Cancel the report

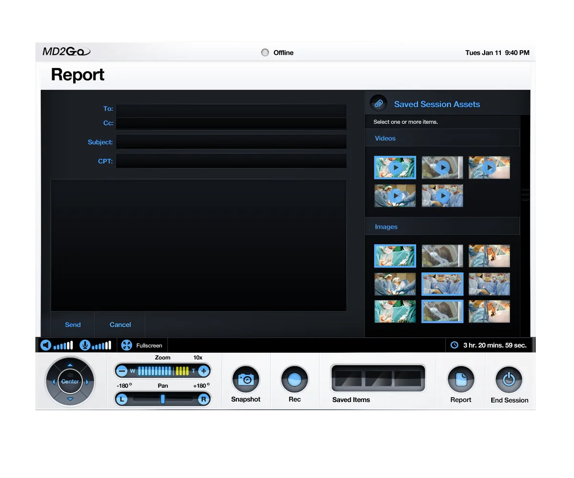point(120,325)
